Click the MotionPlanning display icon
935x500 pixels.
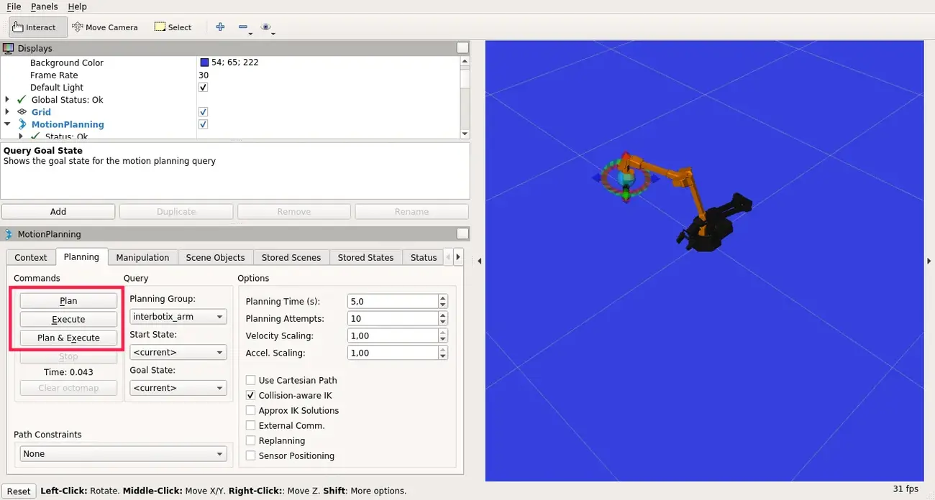click(x=22, y=124)
